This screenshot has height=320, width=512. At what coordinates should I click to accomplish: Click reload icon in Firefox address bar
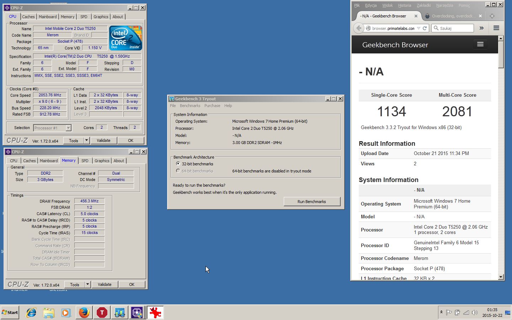(x=425, y=28)
